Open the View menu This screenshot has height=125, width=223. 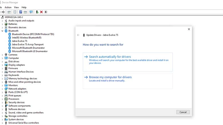[16, 7]
